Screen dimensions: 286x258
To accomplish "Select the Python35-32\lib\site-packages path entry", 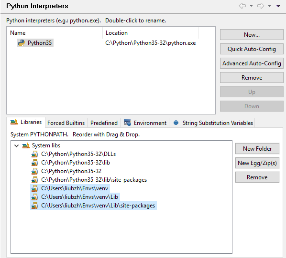I will (x=94, y=180).
